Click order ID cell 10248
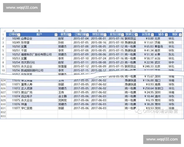This screenshot has width=184, height=147. coord(13,39)
